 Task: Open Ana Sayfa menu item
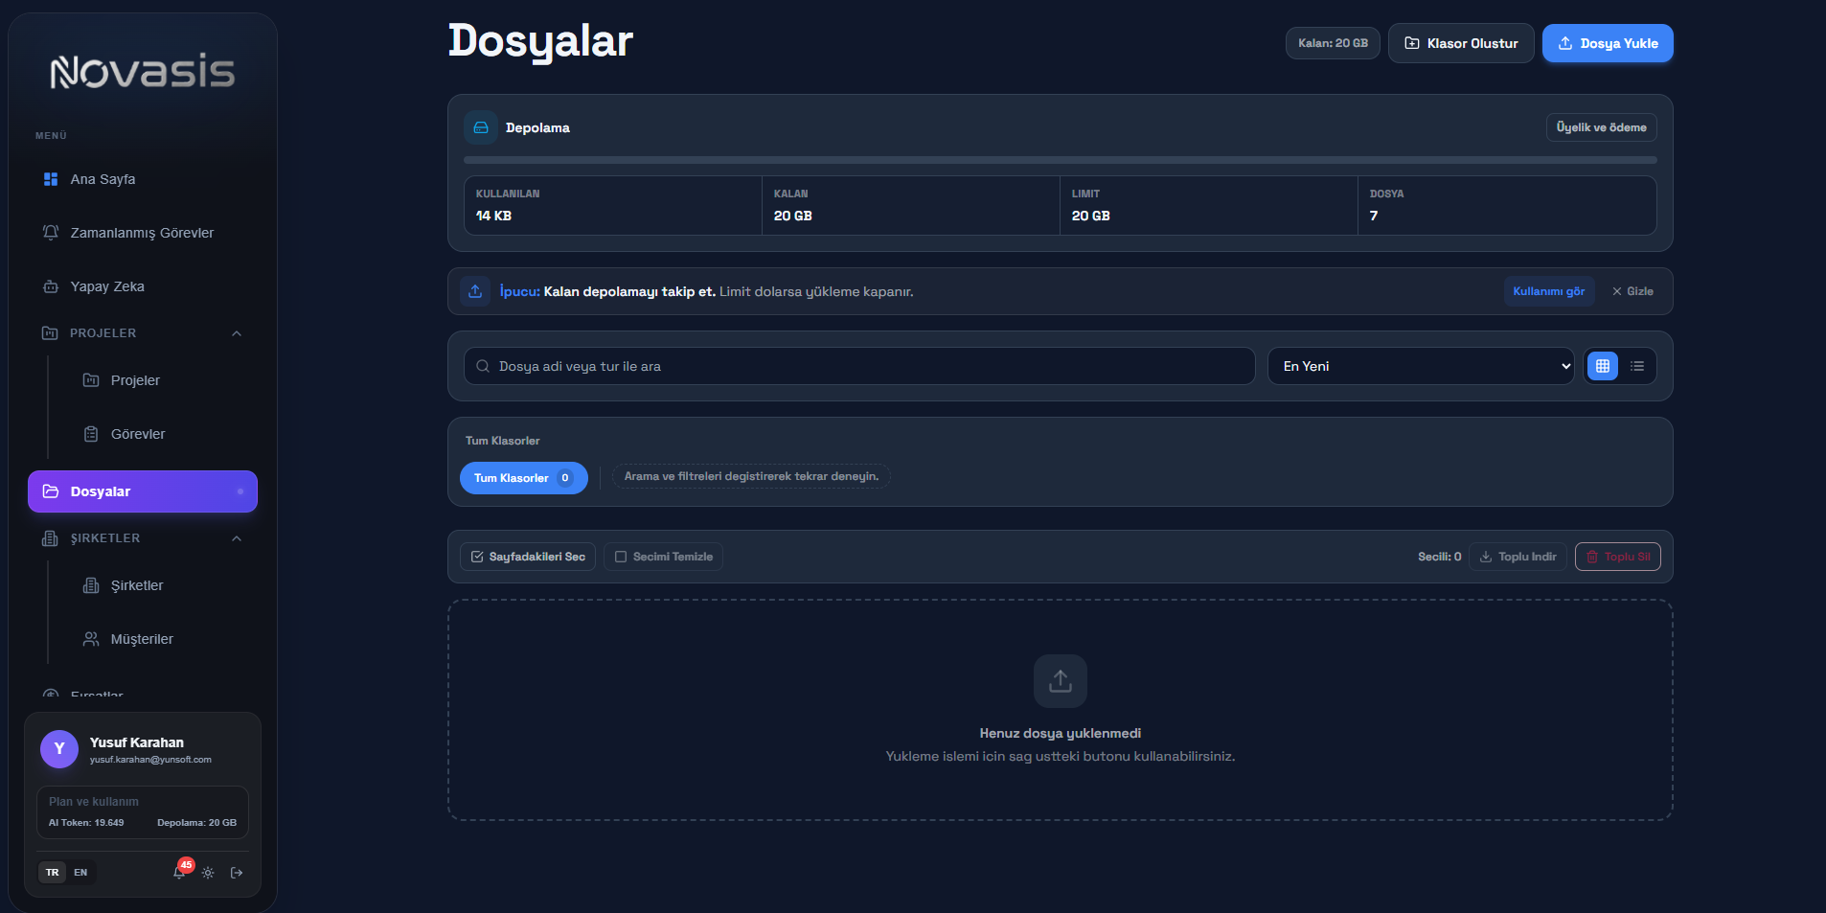click(143, 179)
